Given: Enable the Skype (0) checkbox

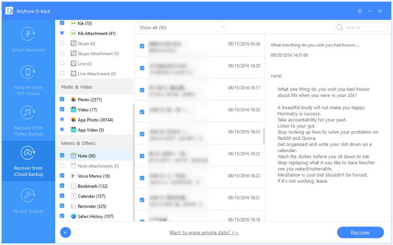Looking at the screenshot, I should click(x=62, y=43).
